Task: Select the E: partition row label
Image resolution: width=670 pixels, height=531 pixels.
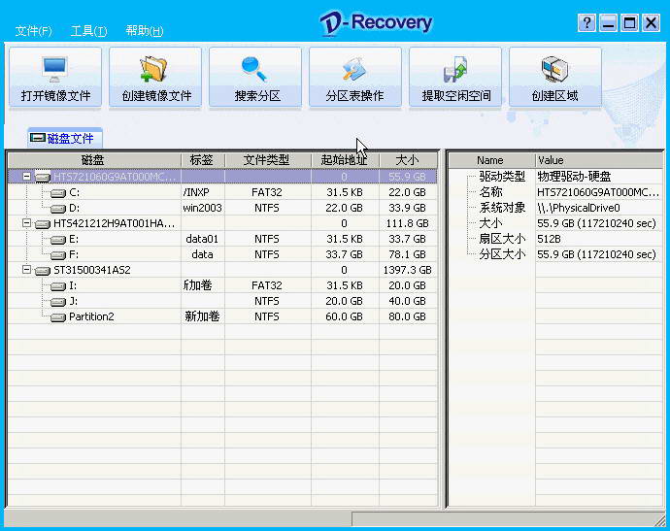Action: [74, 239]
